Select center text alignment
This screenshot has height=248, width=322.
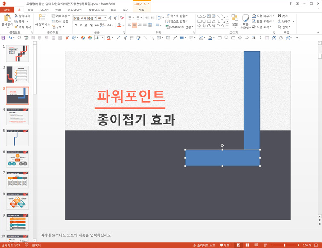tap(134, 25)
